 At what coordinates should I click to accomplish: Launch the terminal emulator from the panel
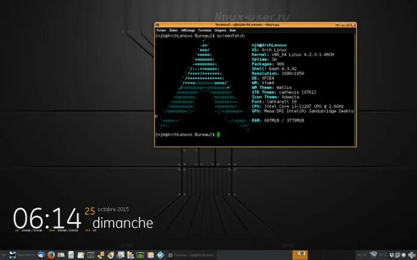91,255
